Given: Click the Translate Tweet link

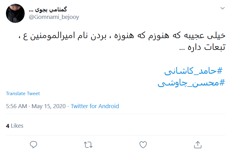Looking at the screenshot, I should tap(23, 94).
